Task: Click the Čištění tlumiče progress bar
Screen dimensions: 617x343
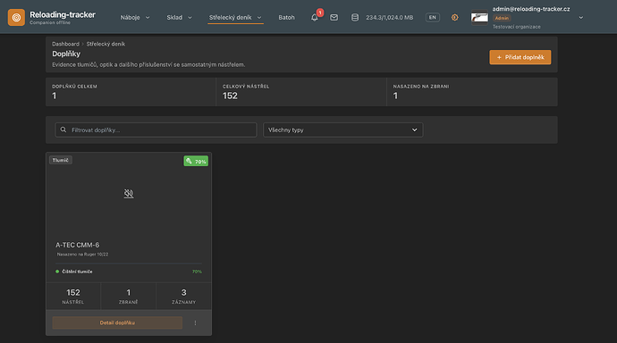Action: [x=129, y=264]
